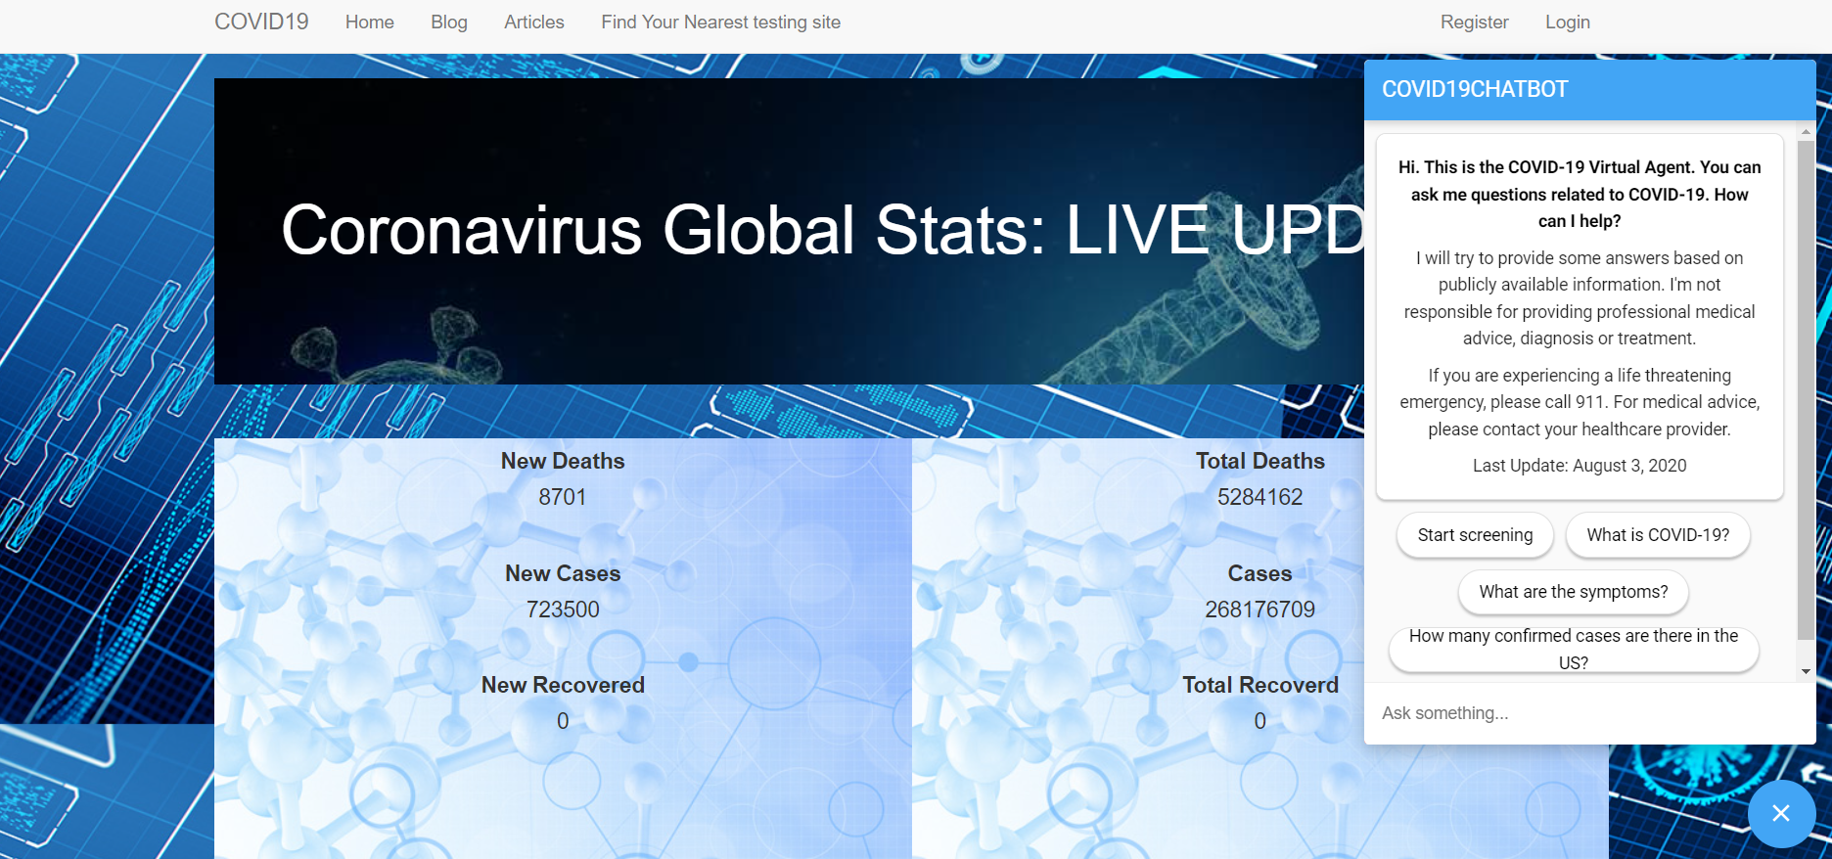Viewport: 1832px width, 859px height.
Task: Click the 'New Deaths' label
Action: [563, 461]
